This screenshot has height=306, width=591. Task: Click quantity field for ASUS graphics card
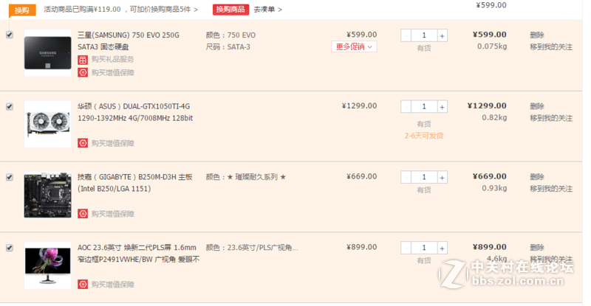(x=424, y=107)
